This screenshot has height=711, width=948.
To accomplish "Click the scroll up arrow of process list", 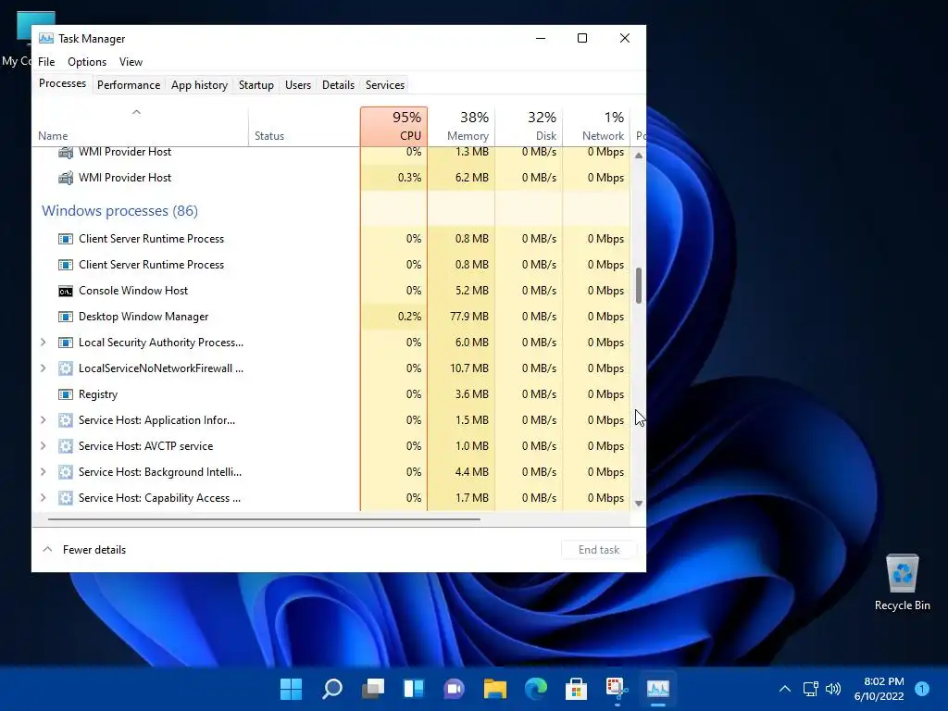I will [639, 156].
